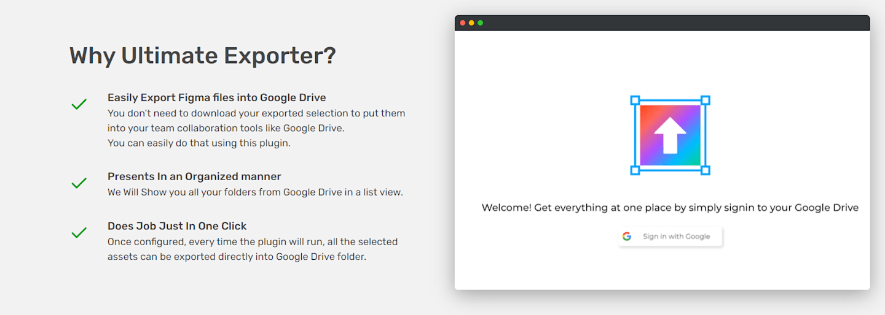Viewport: 885px width, 315px height.
Task: Click the bottom-right selection handle of the logo frame
Action: pyautogui.click(x=706, y=170)
